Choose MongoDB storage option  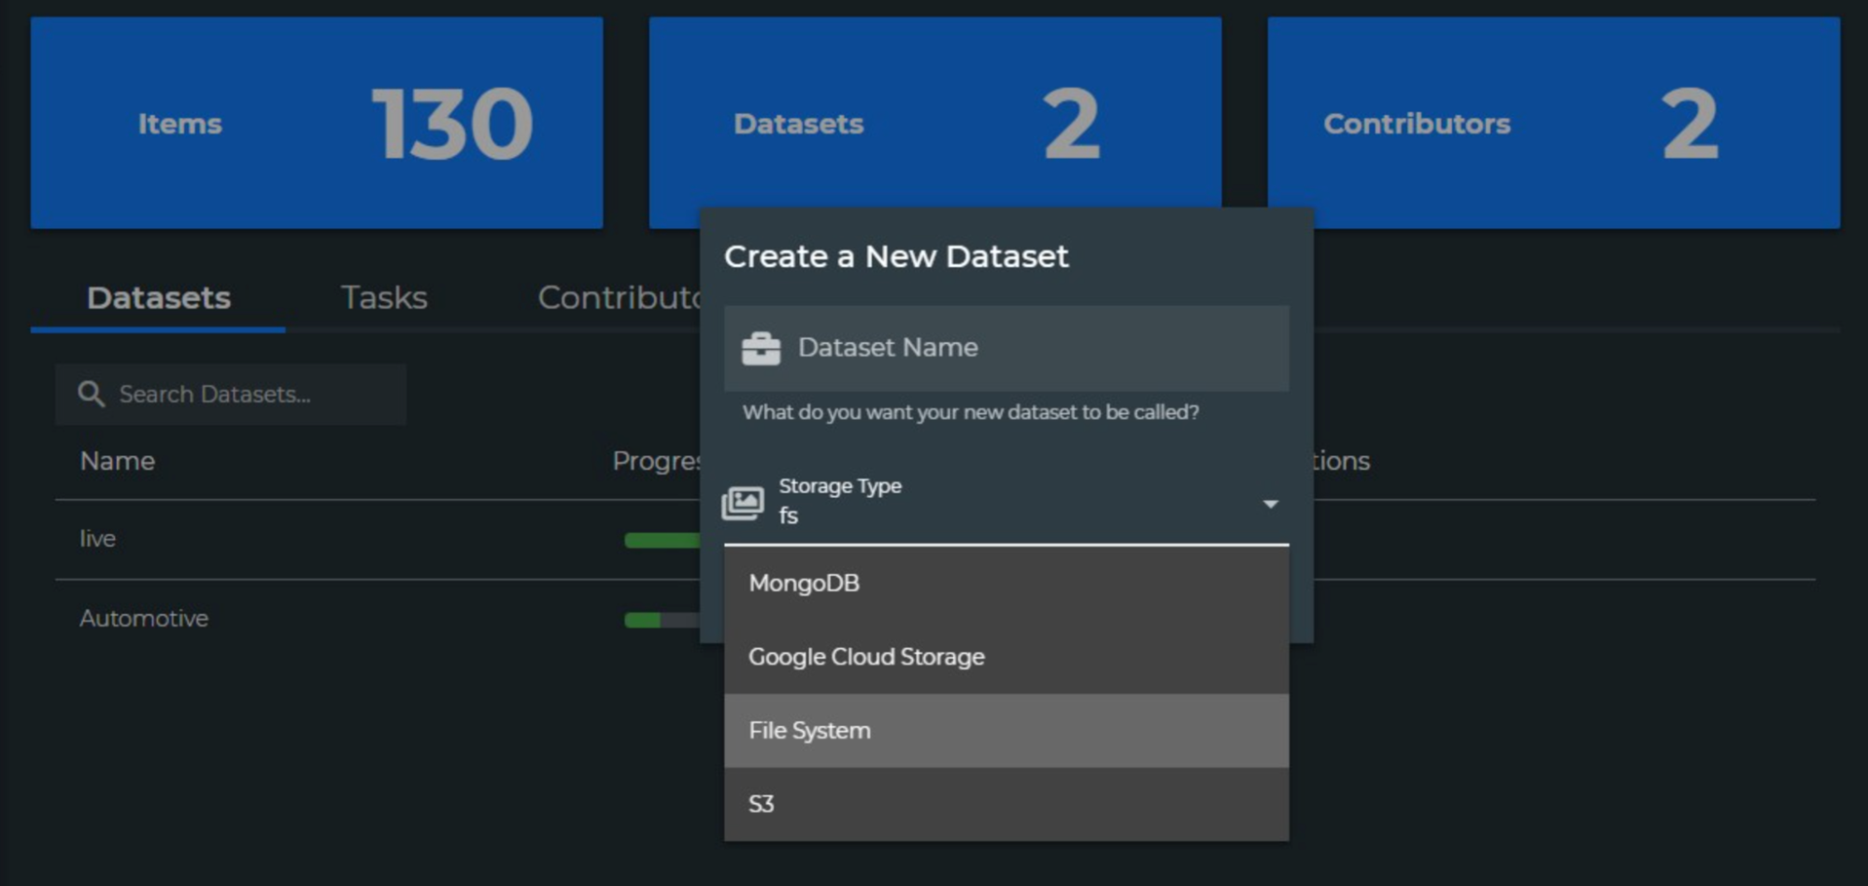click(1006, 583)
